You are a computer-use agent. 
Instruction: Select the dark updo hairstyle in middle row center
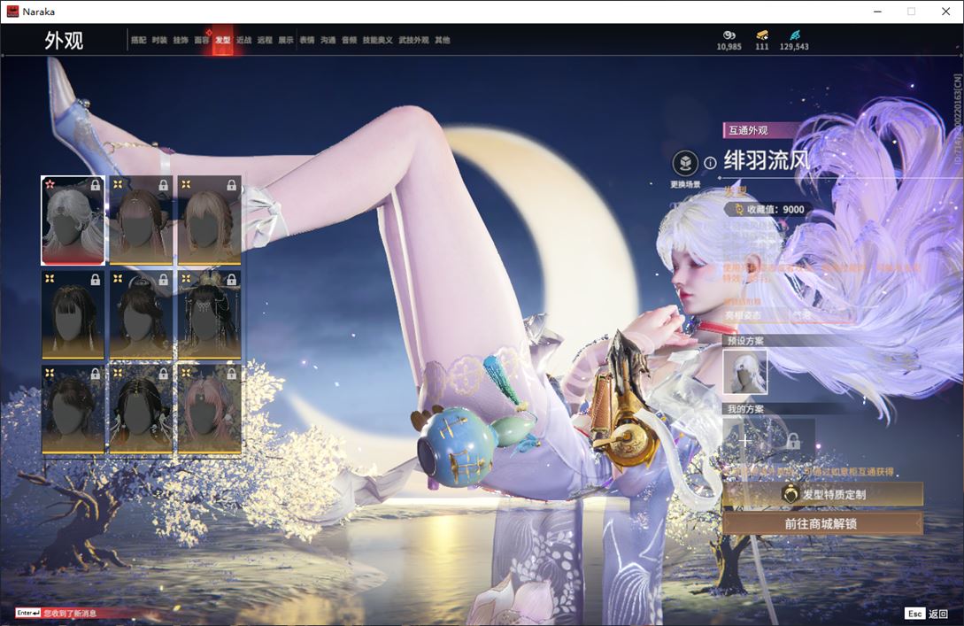141,315
